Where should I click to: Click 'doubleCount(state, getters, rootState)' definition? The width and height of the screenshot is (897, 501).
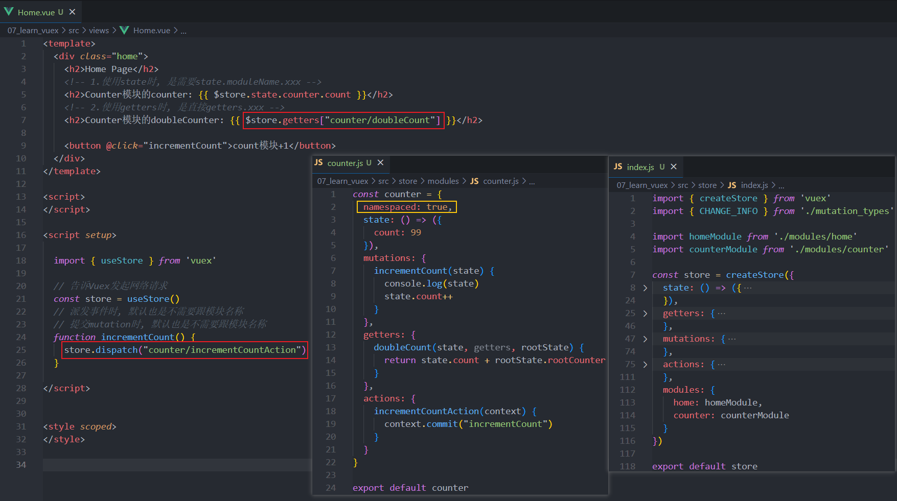(474, 347)
